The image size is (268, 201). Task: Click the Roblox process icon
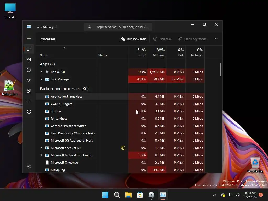tap(47, 72)
